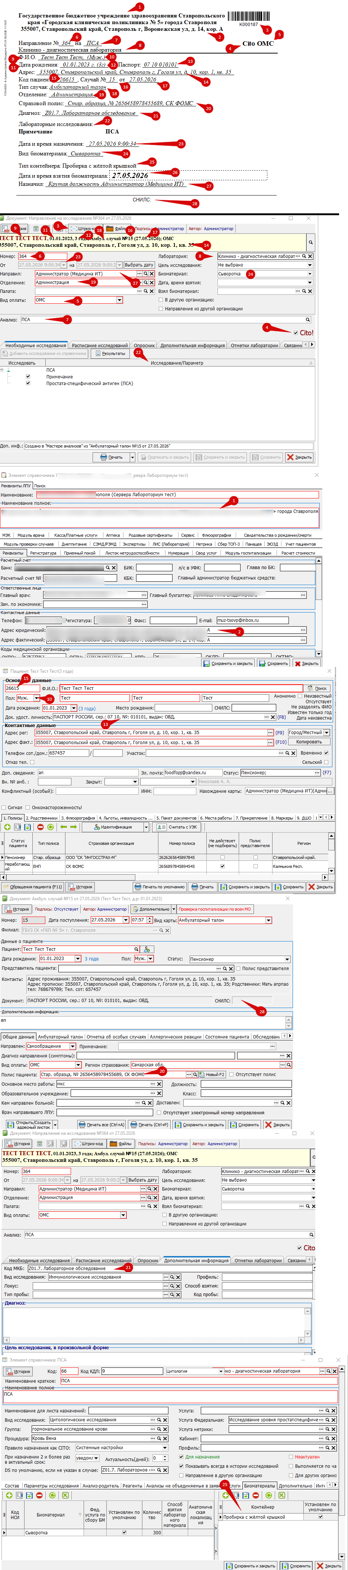The height and width of the screenshot is (1570, 348).
Task: Open Направлен Самообращение dropdown in Амбул. случай
Action: 72,1046
